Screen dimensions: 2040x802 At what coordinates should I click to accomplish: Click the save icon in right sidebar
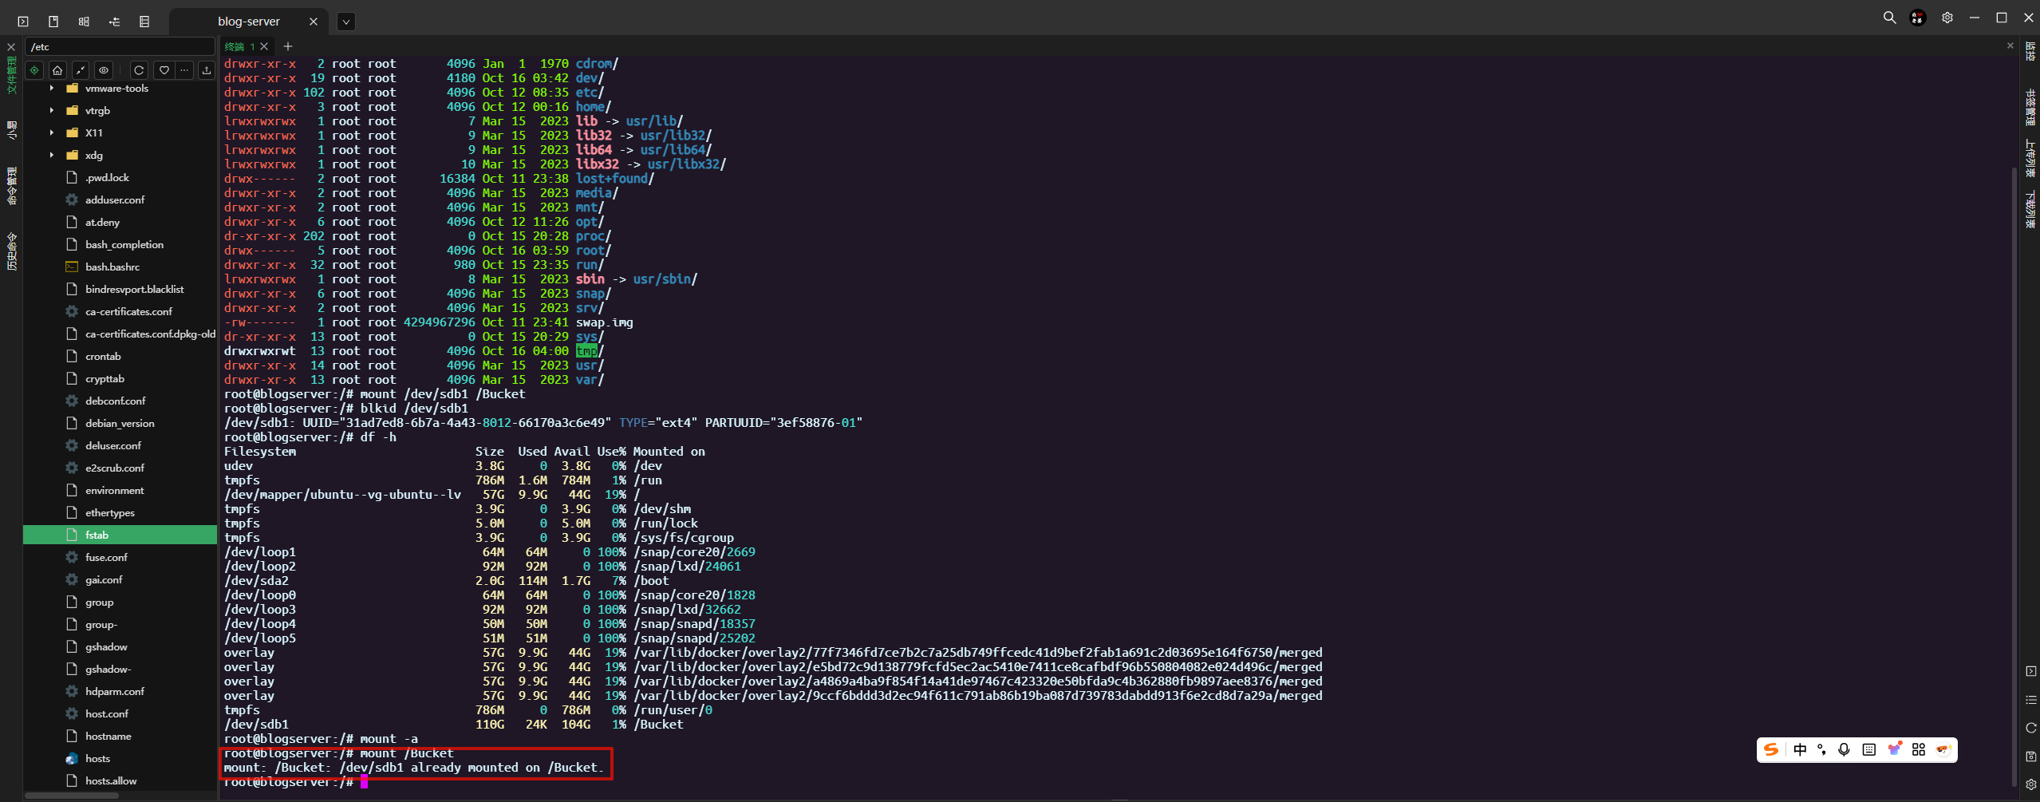pos(2031,756)
